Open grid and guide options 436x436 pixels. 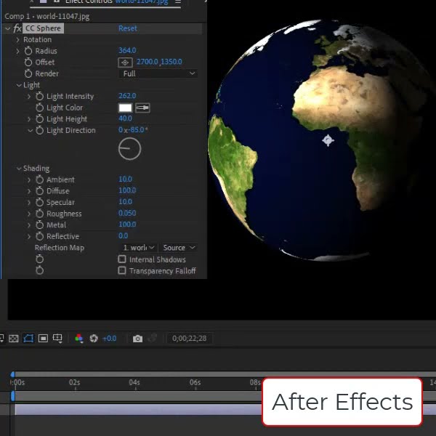[x=57, y=339]
